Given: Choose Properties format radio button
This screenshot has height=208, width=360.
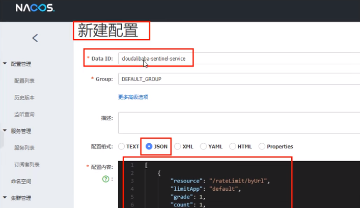Looking at the screenshot, I should pos(262,146).
